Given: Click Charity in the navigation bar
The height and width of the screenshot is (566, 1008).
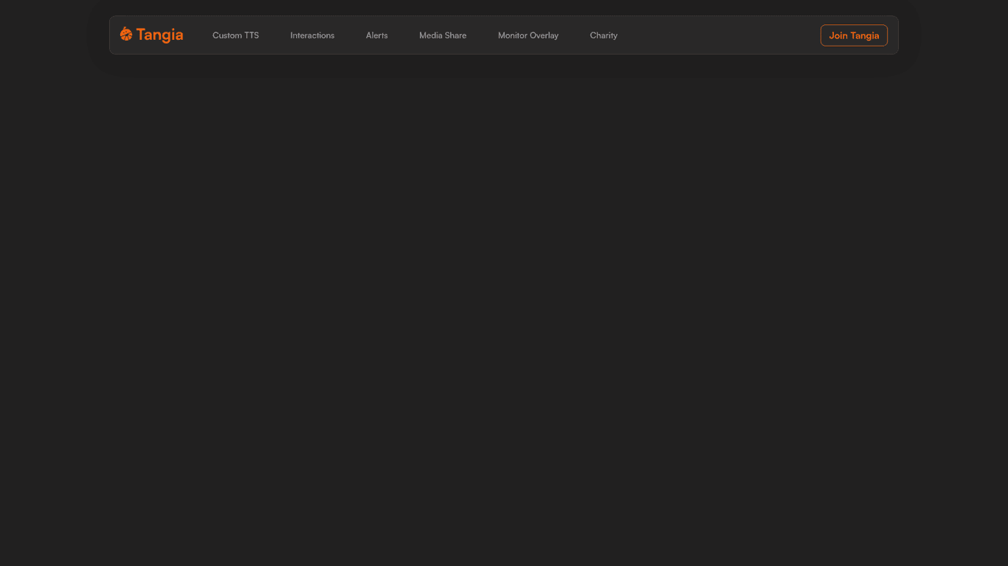Looking at the screenshot, I should (x=604, y=35).
